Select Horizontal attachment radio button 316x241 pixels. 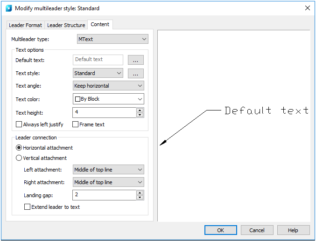(x=19, y=148)
